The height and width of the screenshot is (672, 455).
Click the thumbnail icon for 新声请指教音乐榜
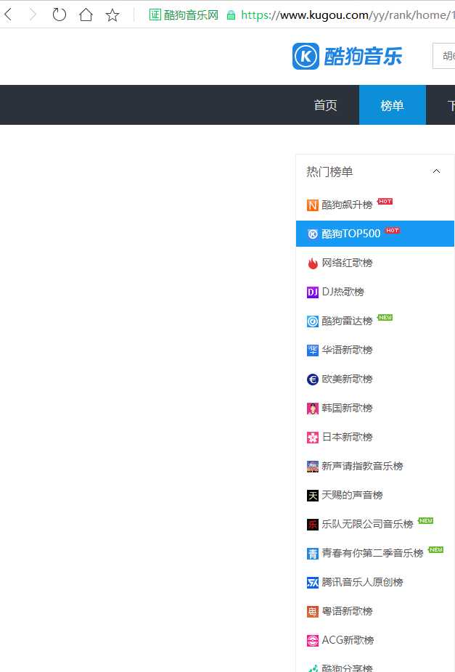pos(312,467)
